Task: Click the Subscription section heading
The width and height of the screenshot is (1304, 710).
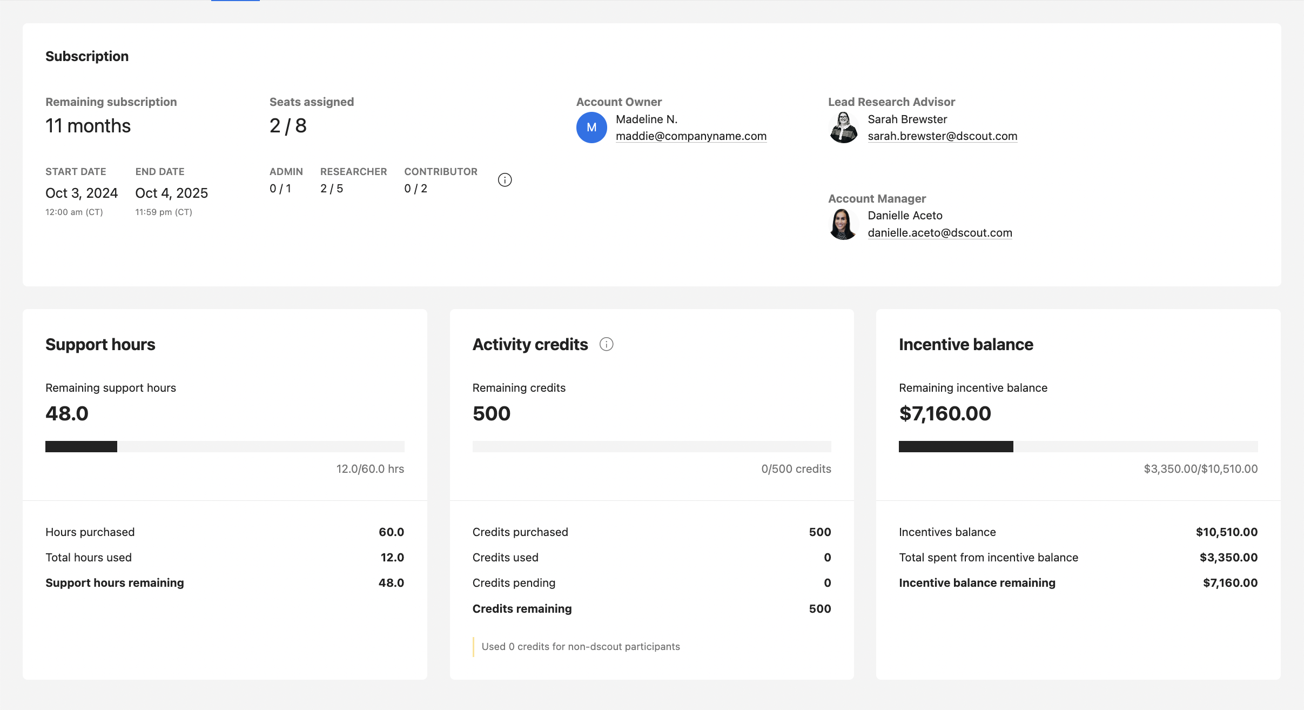Action: coord(87,56)
